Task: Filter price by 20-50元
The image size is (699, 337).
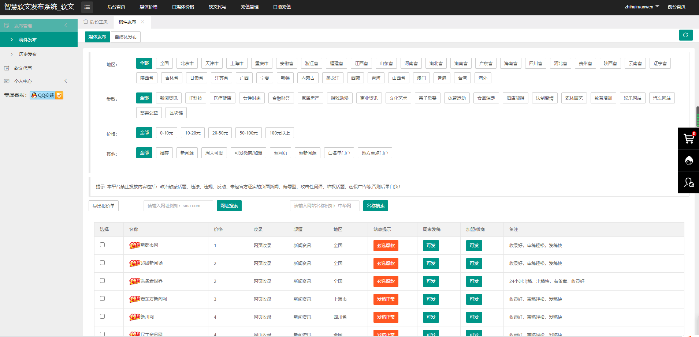Action: point(220,133)
